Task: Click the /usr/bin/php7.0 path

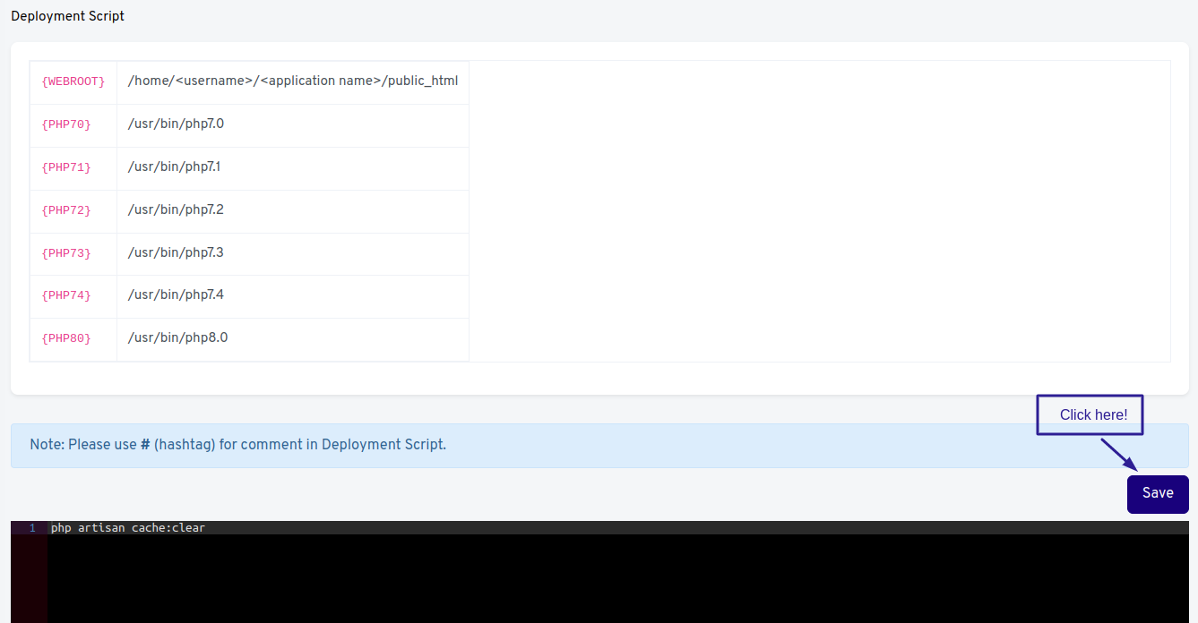Action: pos(176,124)
